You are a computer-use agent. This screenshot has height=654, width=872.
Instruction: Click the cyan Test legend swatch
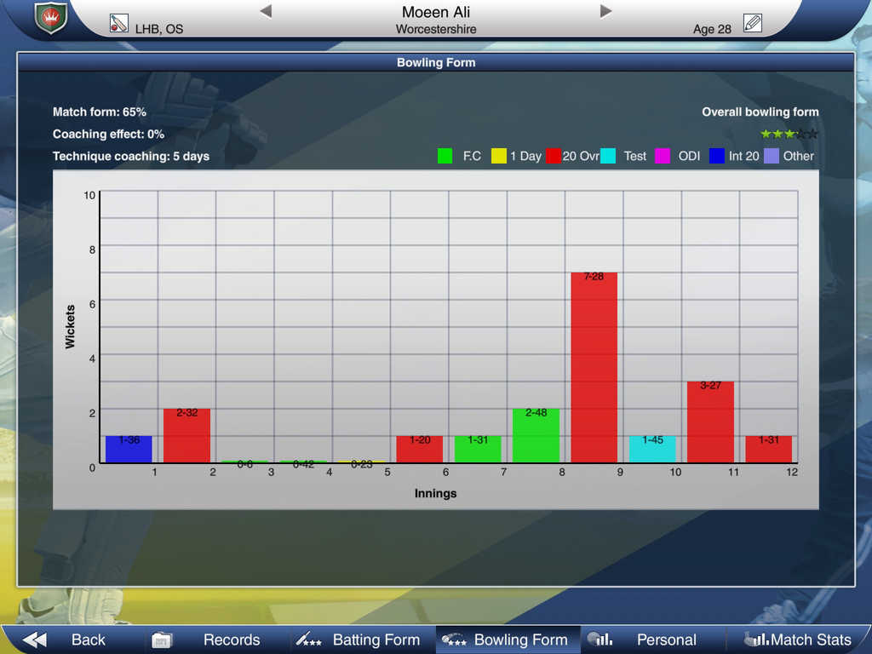(x=608, y=156)
